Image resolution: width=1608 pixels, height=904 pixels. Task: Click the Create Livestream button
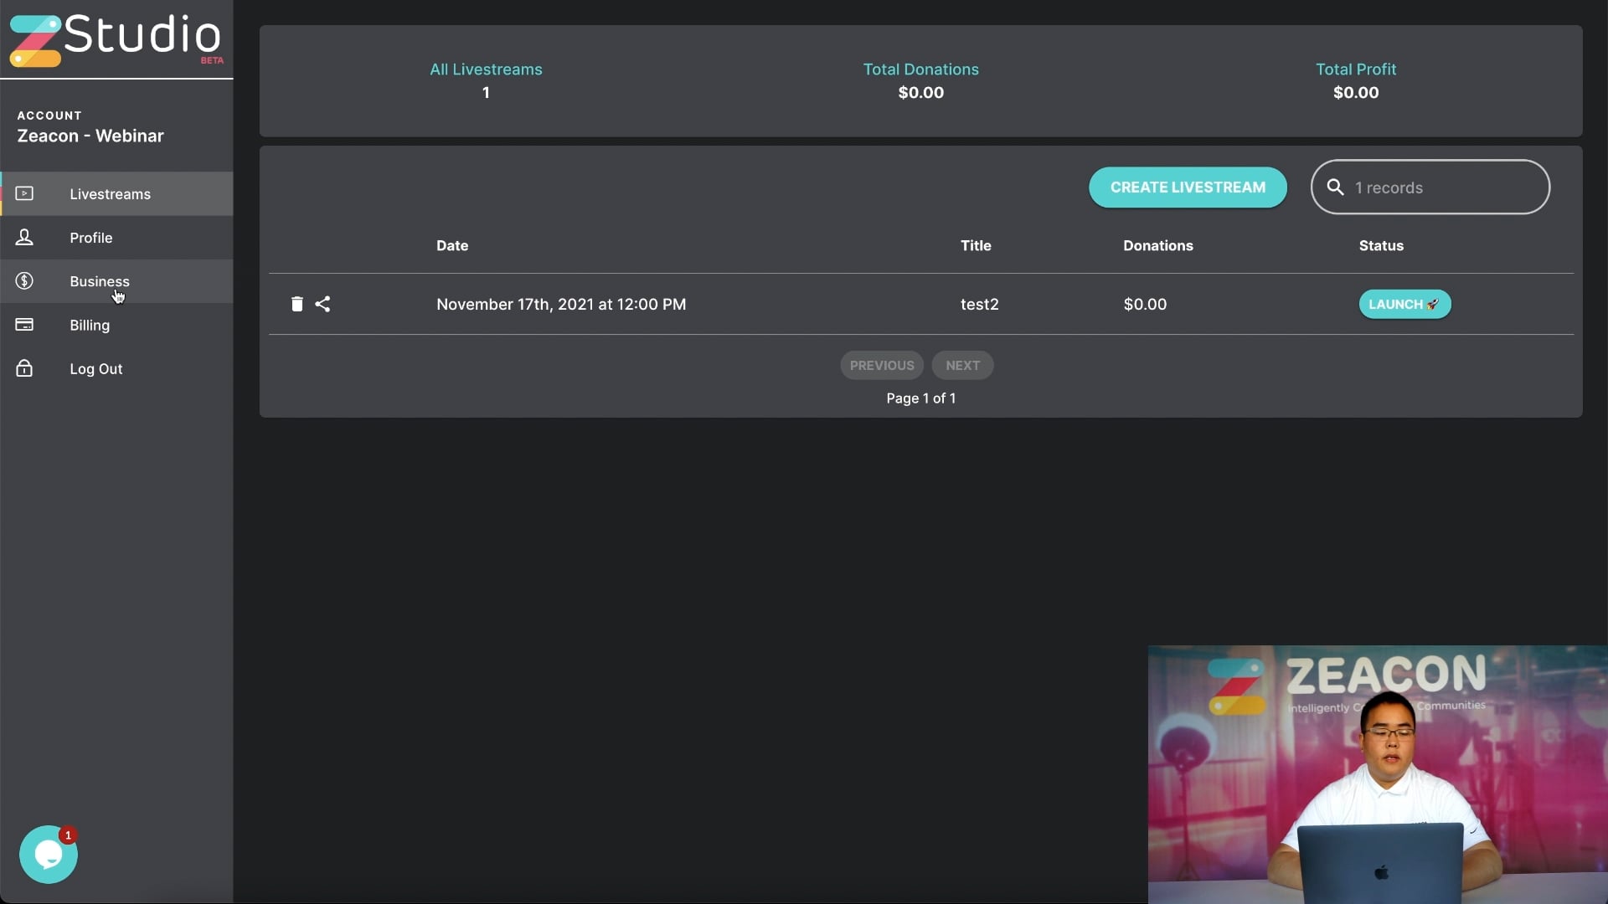[1188, 187]
